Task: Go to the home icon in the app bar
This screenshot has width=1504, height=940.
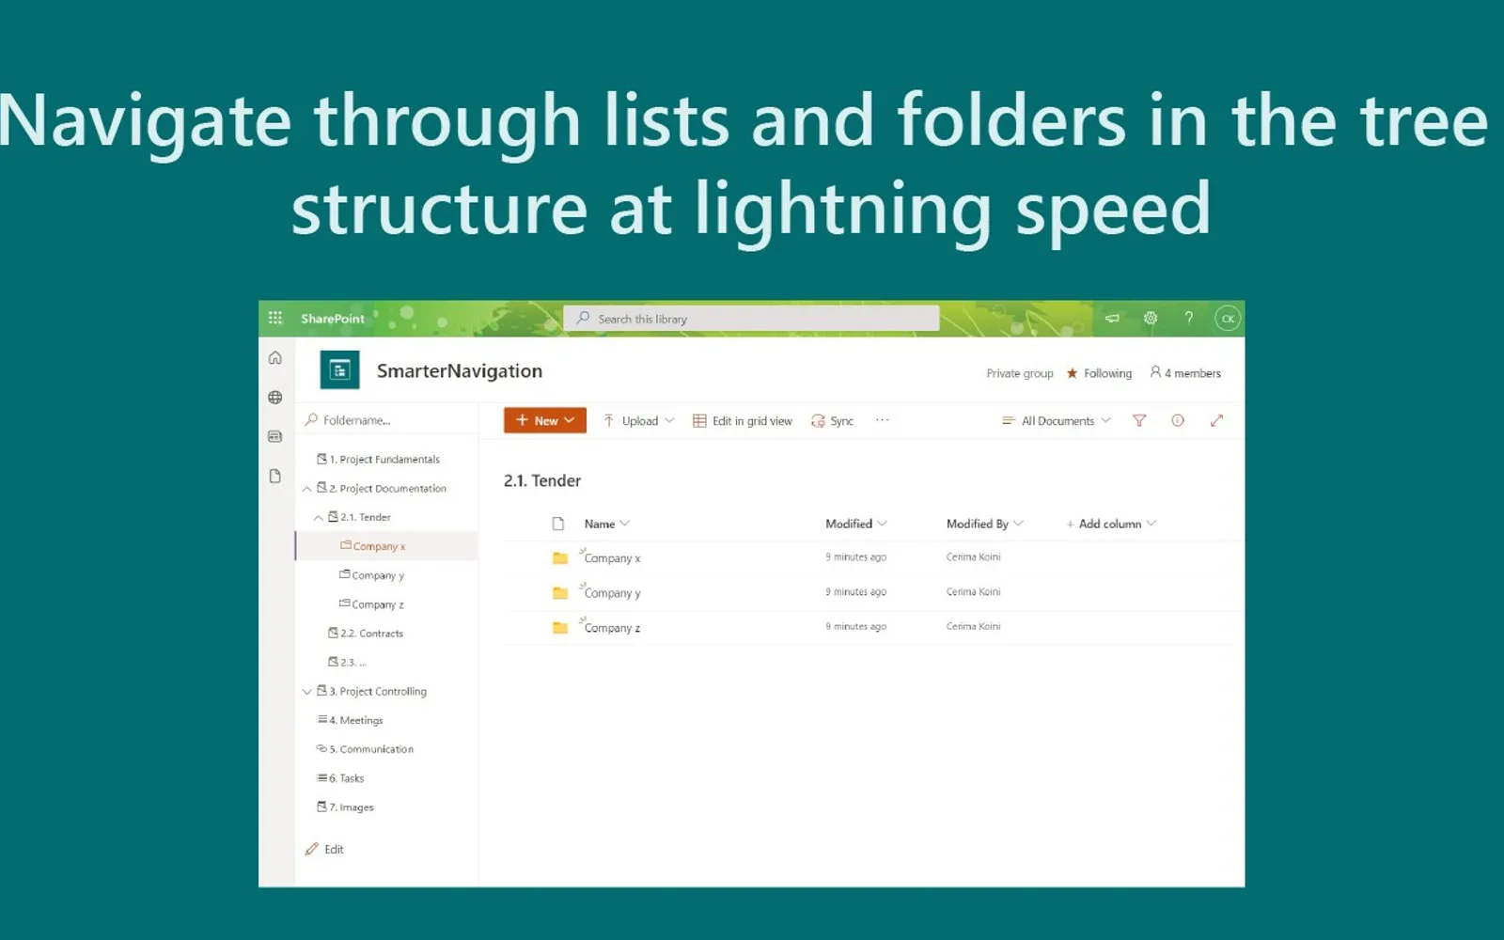Action: [x=275, y=357]
